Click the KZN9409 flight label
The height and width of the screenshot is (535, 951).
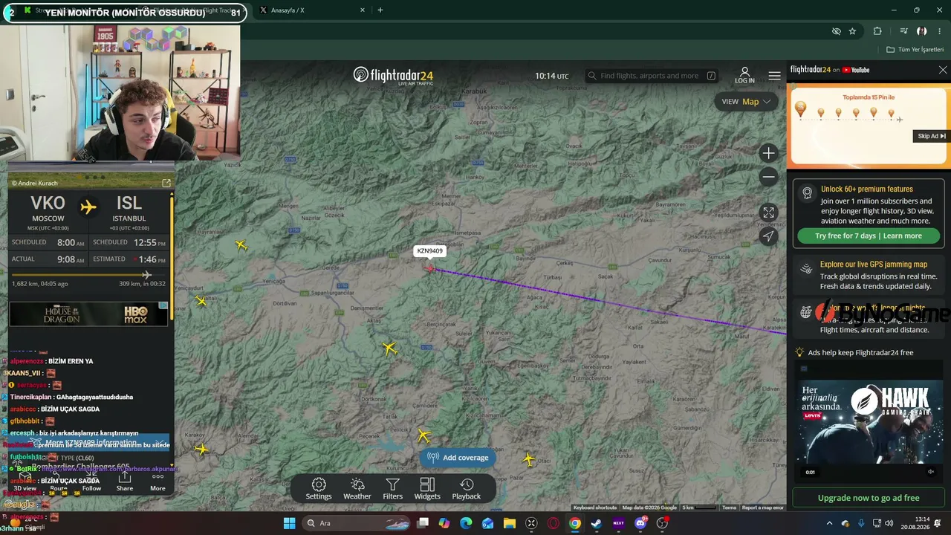pos(429,251)
